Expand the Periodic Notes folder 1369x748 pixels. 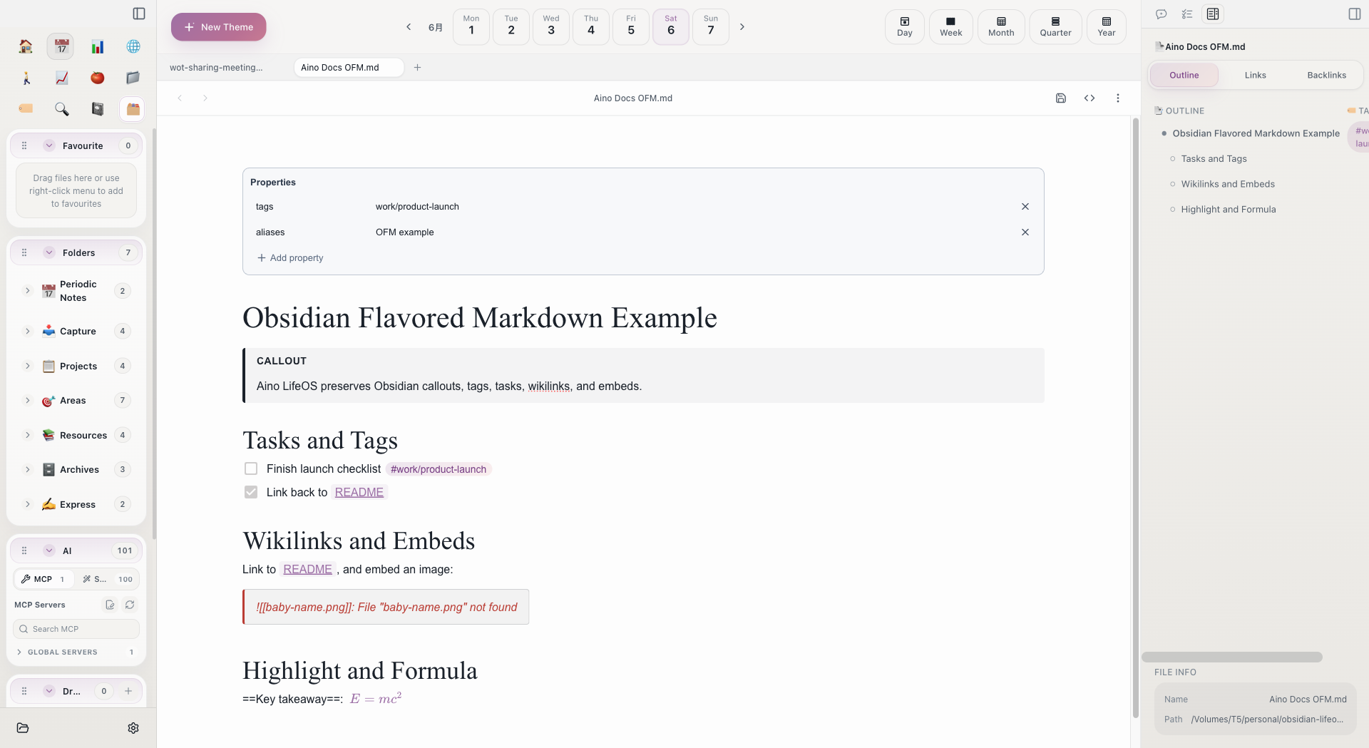(28, 291)
